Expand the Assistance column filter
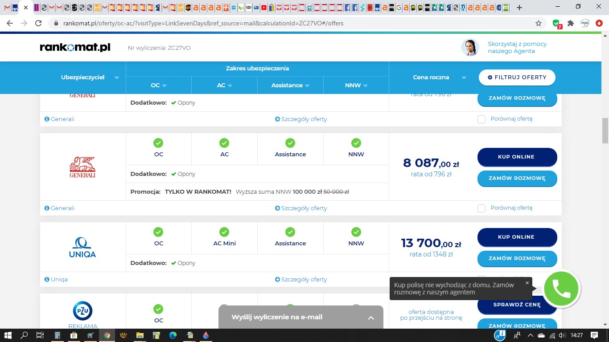 290,85
